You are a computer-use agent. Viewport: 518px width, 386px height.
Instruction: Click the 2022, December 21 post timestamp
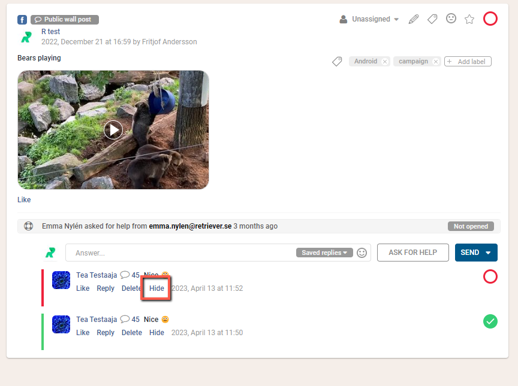tap(86, 42)
